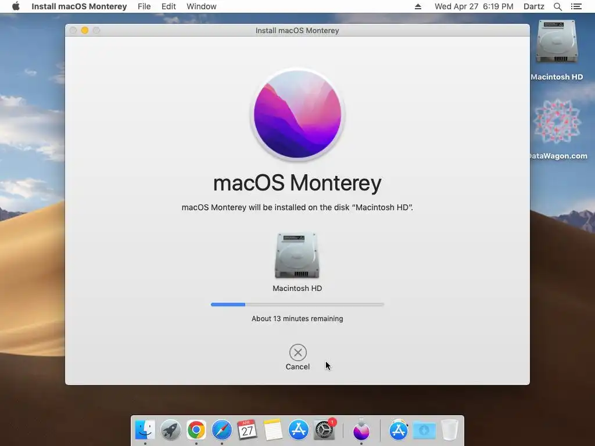Open the Window menu
This screenshot has width=595, height=446.
pos(201,6)
